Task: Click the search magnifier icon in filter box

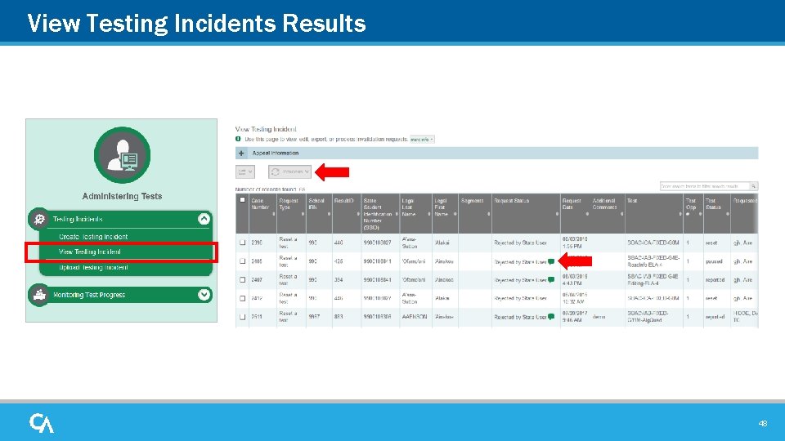Action: pyautogui.click(x=753, y=186)
